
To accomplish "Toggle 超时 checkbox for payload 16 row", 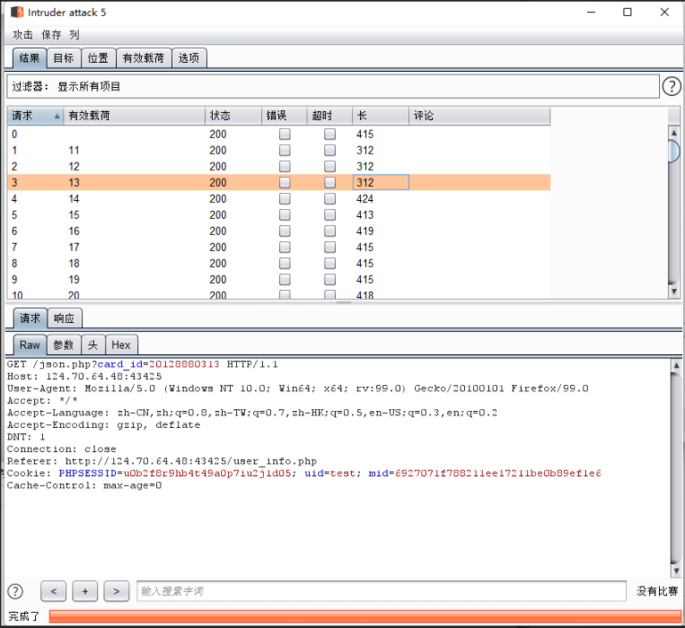I will 329,231.
